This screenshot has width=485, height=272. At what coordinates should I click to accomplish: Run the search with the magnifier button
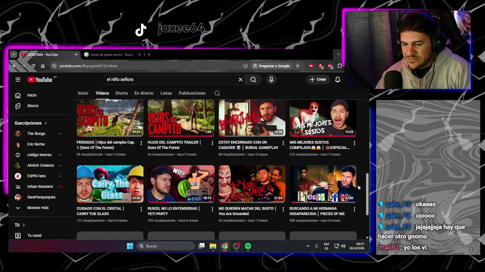tap(253, 79)
